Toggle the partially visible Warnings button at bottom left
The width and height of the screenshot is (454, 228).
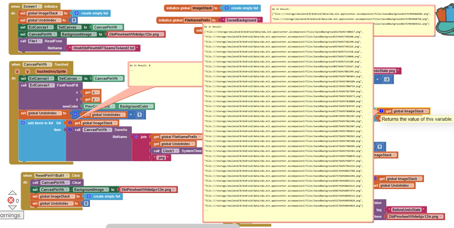point(11,216)
